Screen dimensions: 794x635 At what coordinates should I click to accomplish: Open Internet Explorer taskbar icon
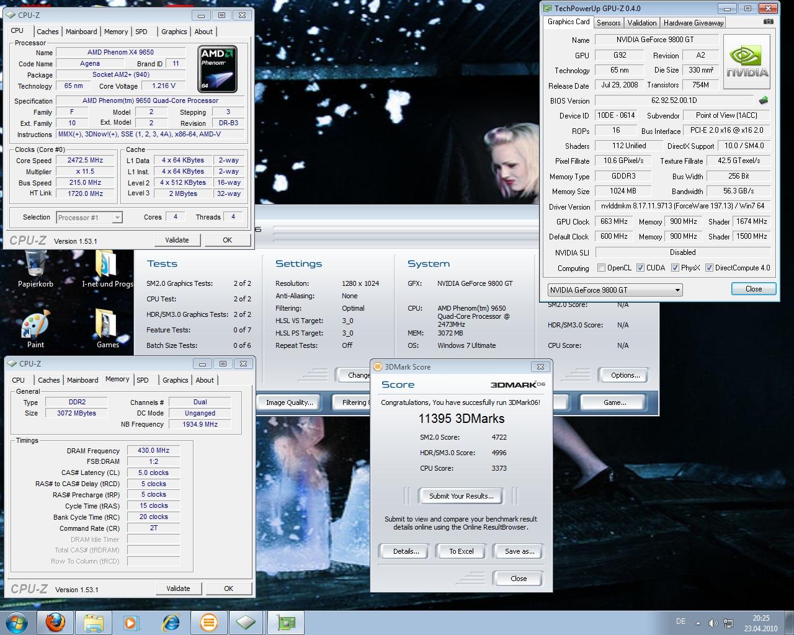(x=169, y=622)
